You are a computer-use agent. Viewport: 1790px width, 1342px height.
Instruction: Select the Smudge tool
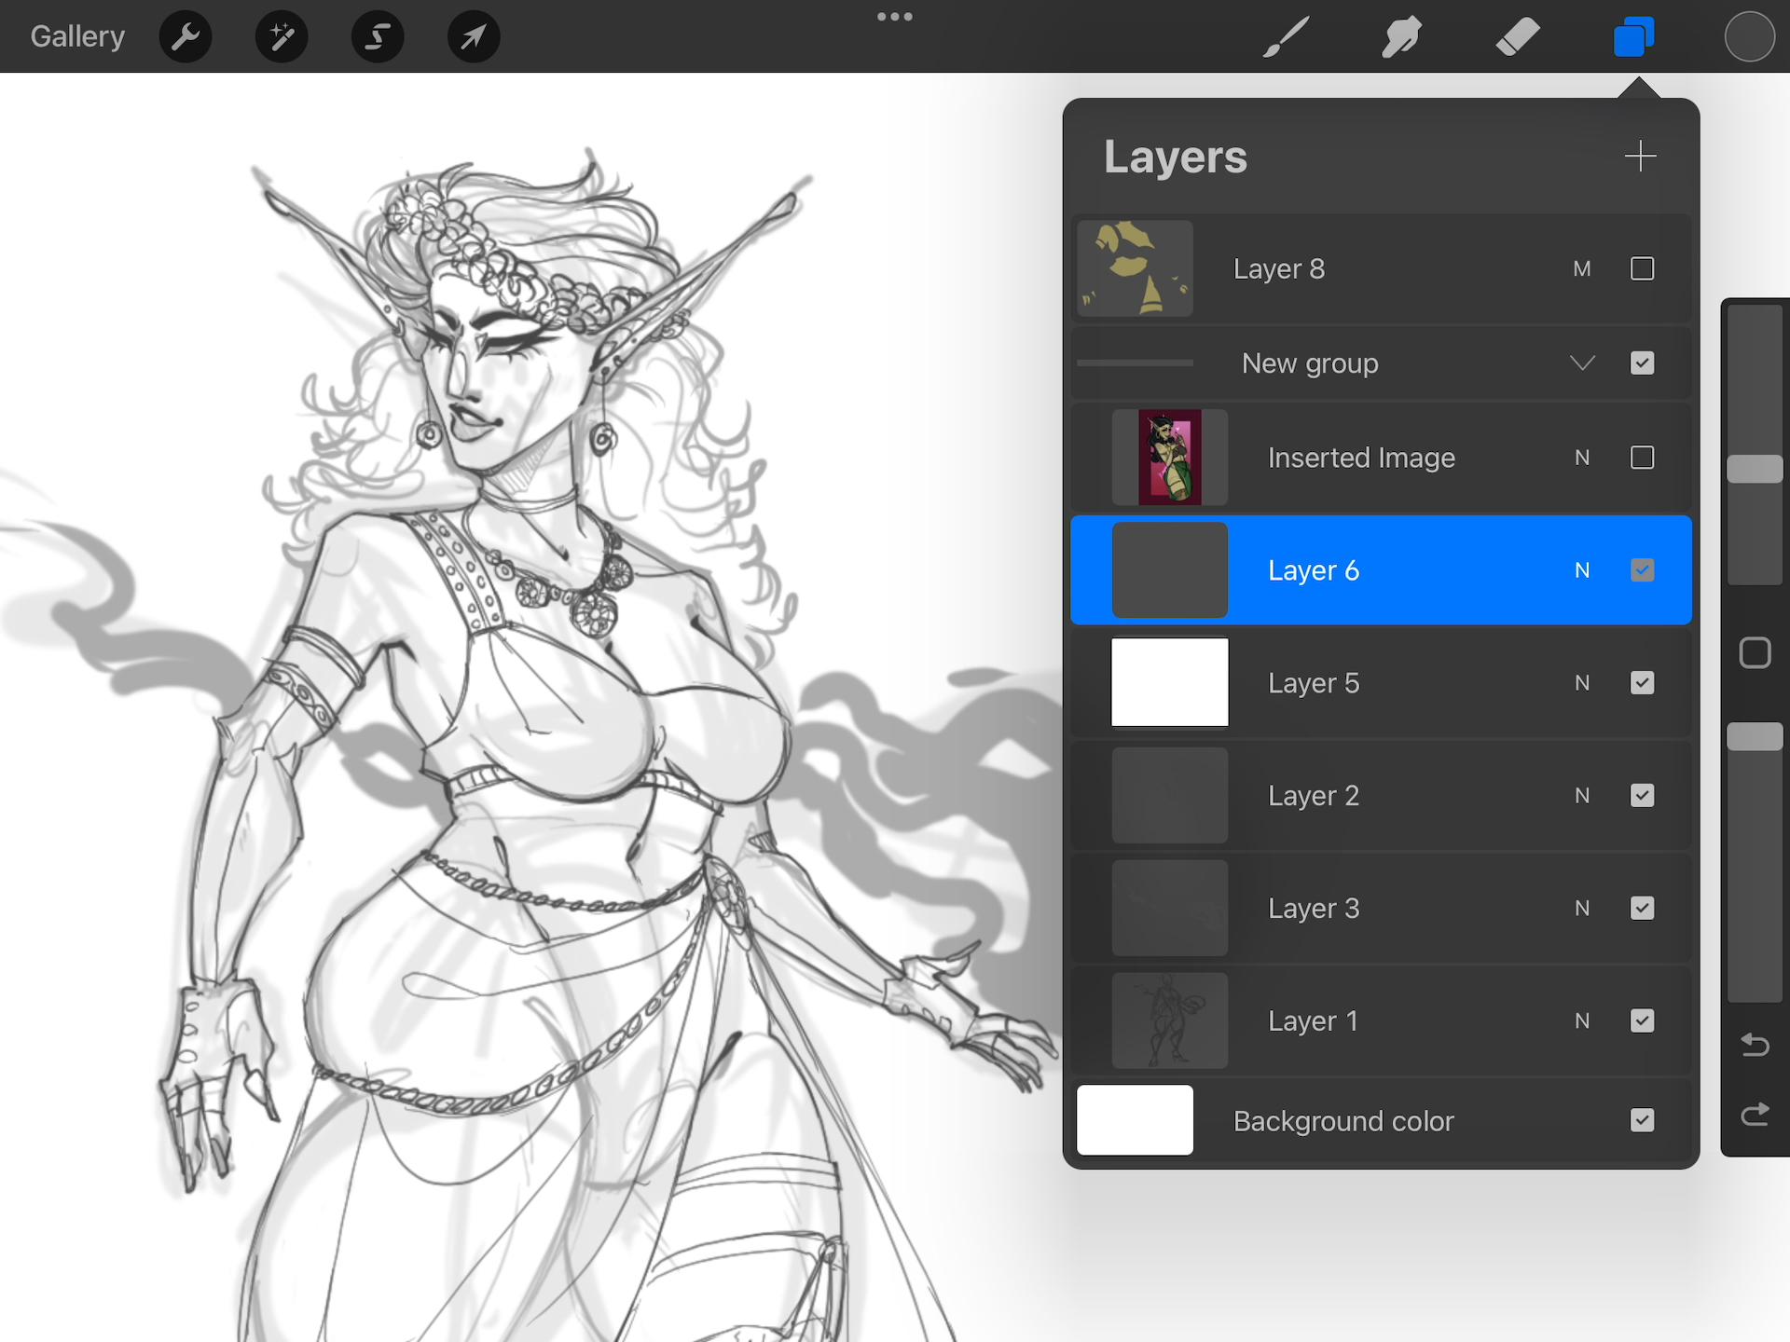(1401, 37)
